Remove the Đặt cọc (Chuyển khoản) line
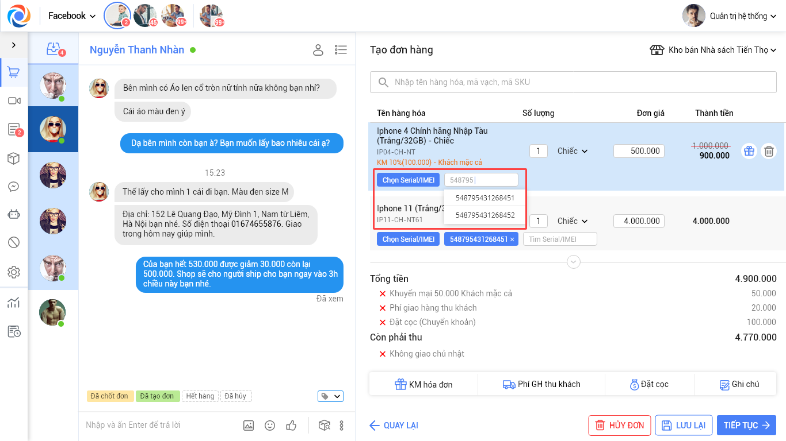Image resolution: width=786 pixels, height=441 pixels. pyautogui.click(x=383, y=323)
